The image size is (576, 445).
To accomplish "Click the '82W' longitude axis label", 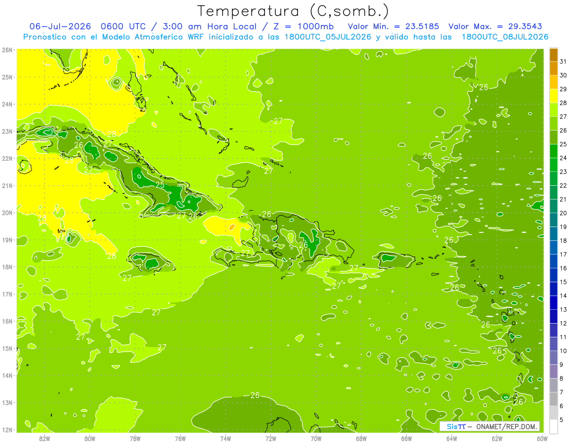I will coord(45,438).
